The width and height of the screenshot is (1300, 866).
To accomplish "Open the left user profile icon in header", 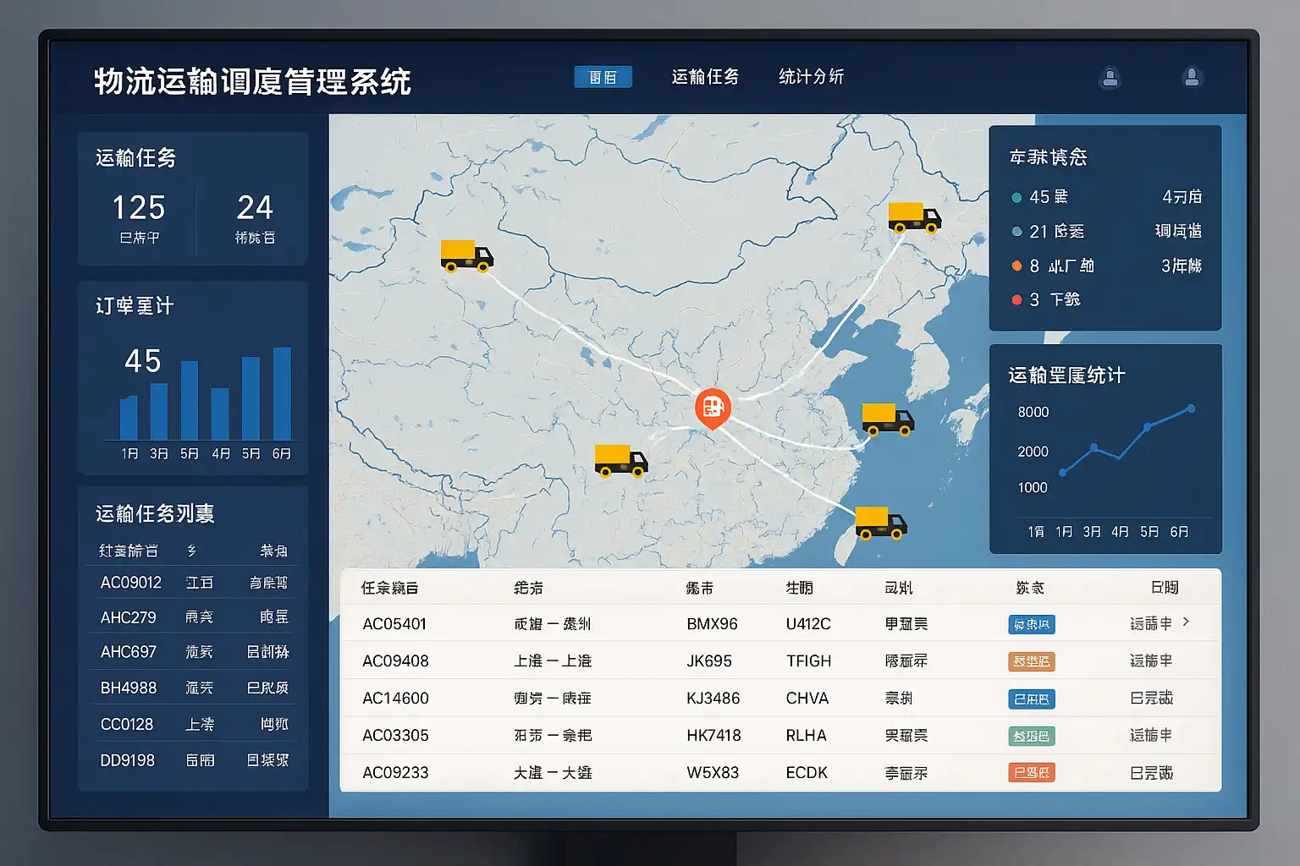I will pyautogui.click(x=1110, y=78).
